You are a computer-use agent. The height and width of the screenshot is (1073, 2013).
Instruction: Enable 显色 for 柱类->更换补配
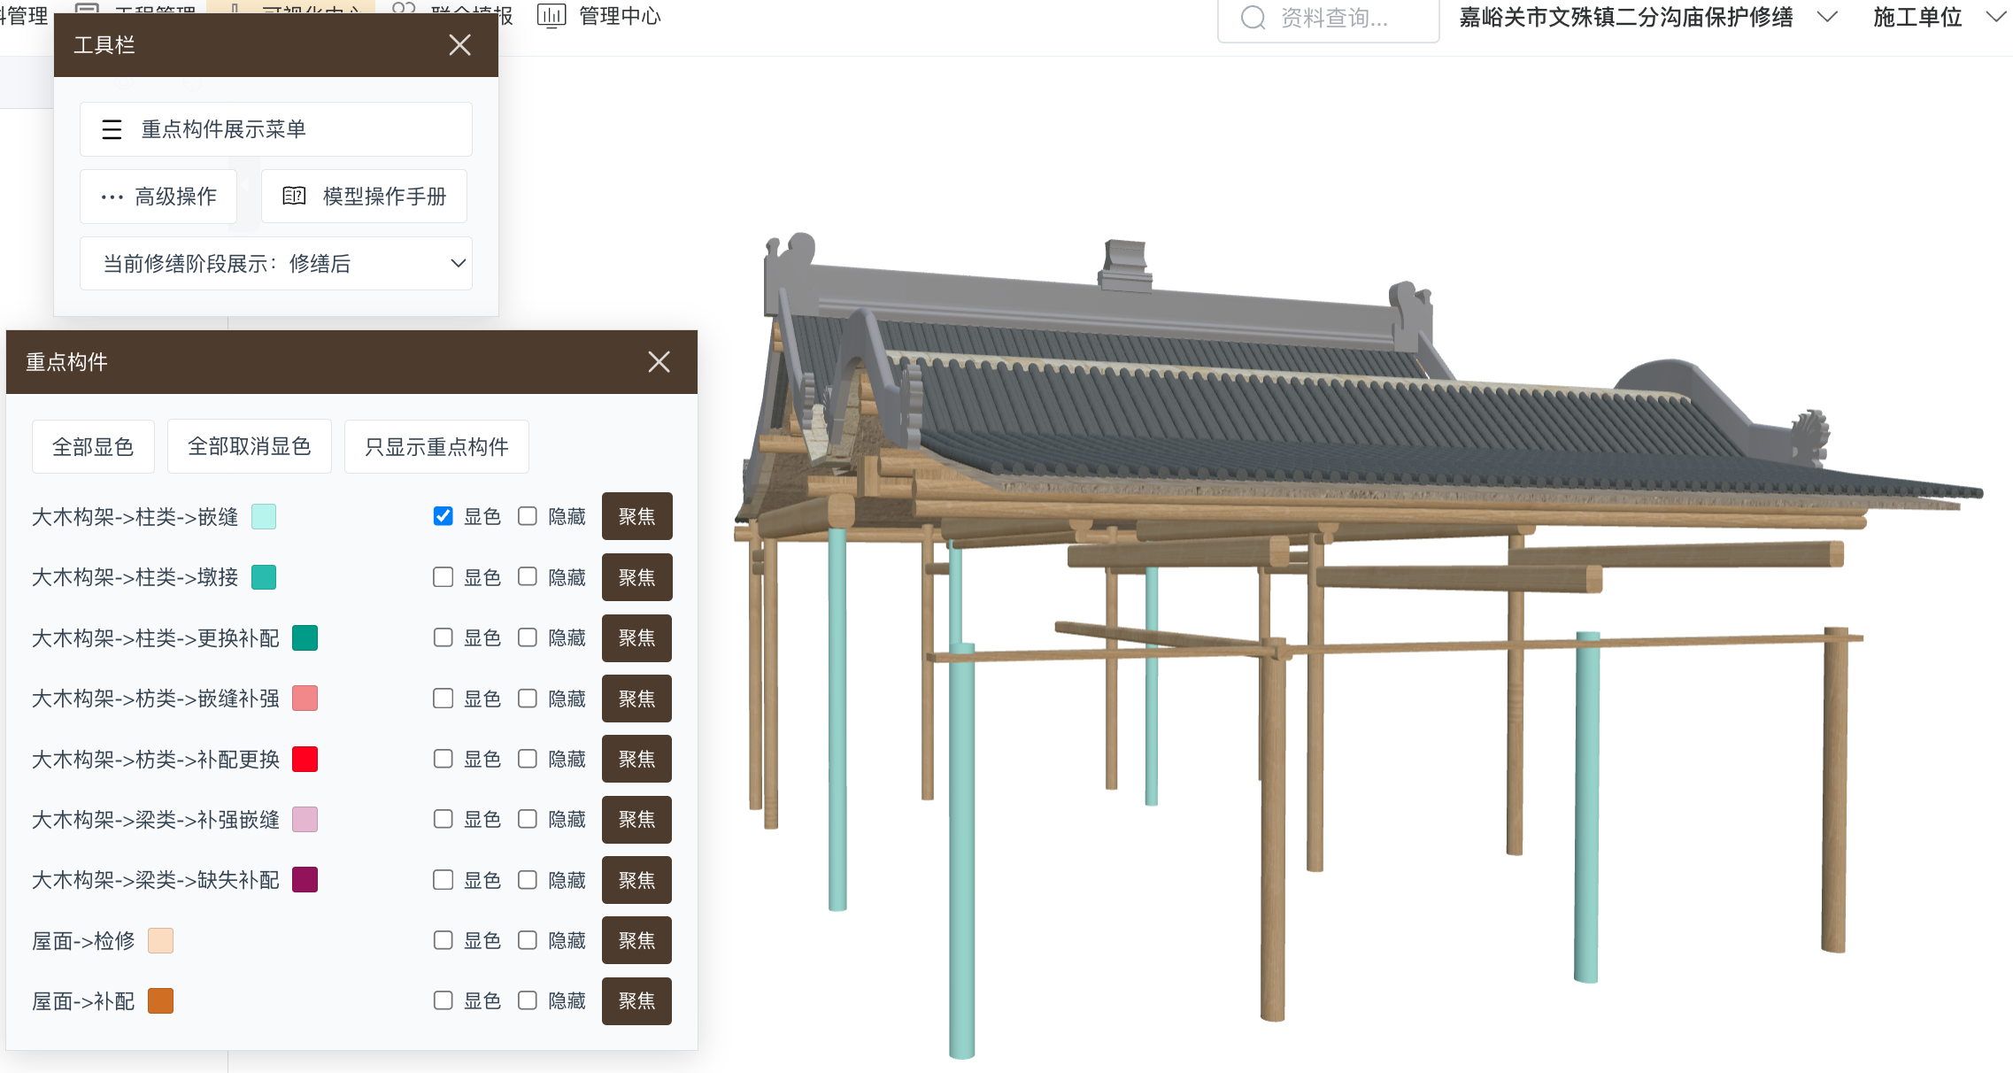(x=443, y=637)
